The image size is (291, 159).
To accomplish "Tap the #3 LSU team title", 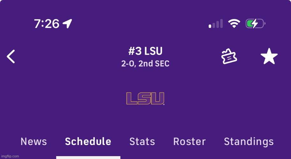I will tap(145, 51).
